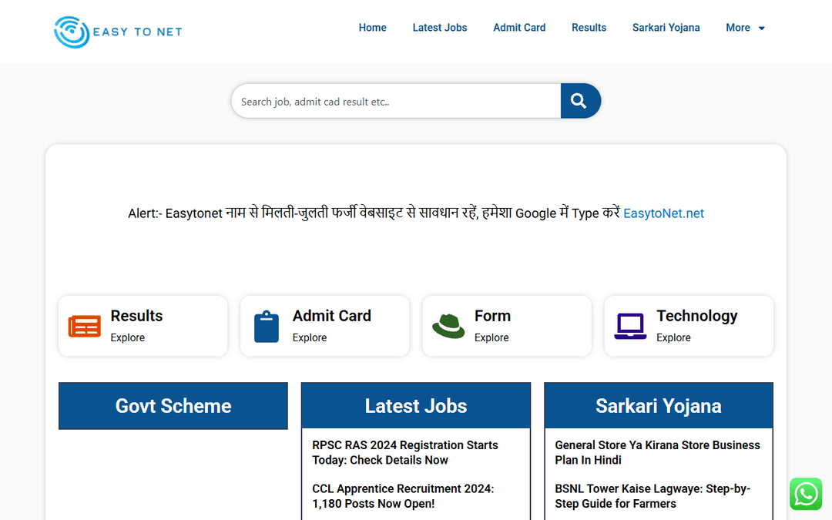Open the Admit Card card title

tap(331, 316)
